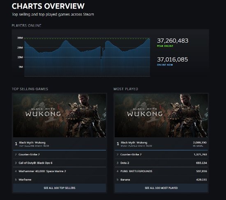Open Counter-Strike 2 in top selling list
Image resolution: width=226 pixels, height=200 pixels.
[x=60, y=155]
